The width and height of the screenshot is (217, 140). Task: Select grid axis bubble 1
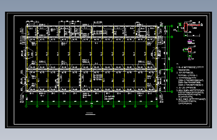26,106
